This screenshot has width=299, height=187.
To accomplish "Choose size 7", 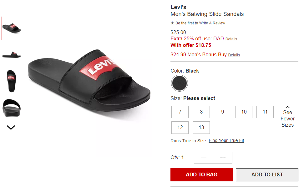I will [x=180, y=112].
